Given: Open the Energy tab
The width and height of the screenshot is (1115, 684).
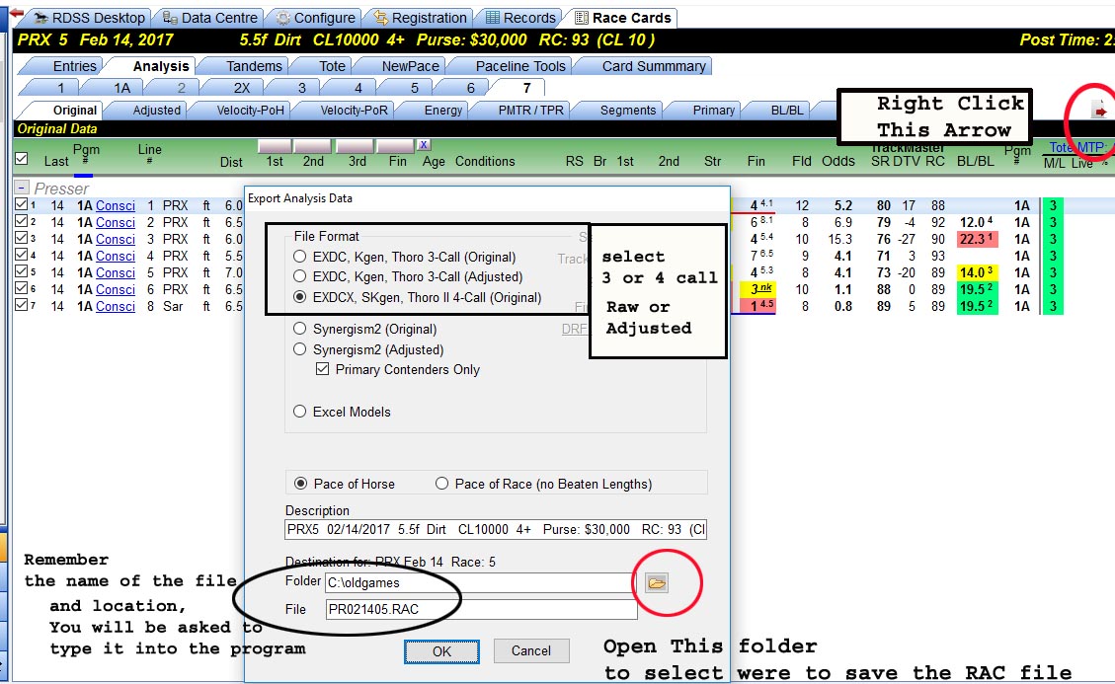Looking at the screenshot, I should coord(443,111).
